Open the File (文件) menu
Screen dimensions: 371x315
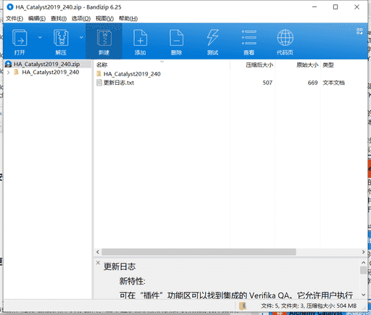14,19
